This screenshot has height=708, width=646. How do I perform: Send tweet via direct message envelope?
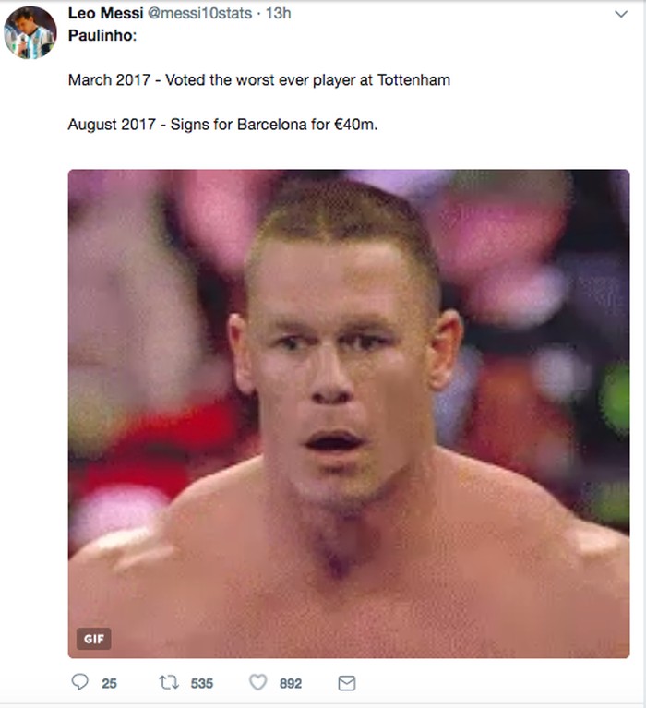click(347, 683)
